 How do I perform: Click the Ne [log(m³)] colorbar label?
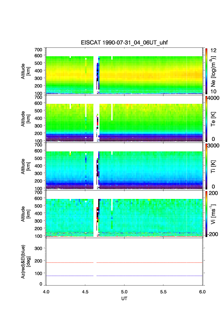coord(214,72)
